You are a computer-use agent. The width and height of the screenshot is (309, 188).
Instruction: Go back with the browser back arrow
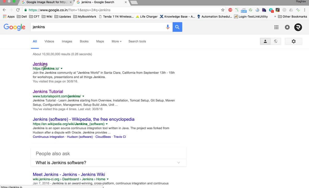(x=4, y=10)
